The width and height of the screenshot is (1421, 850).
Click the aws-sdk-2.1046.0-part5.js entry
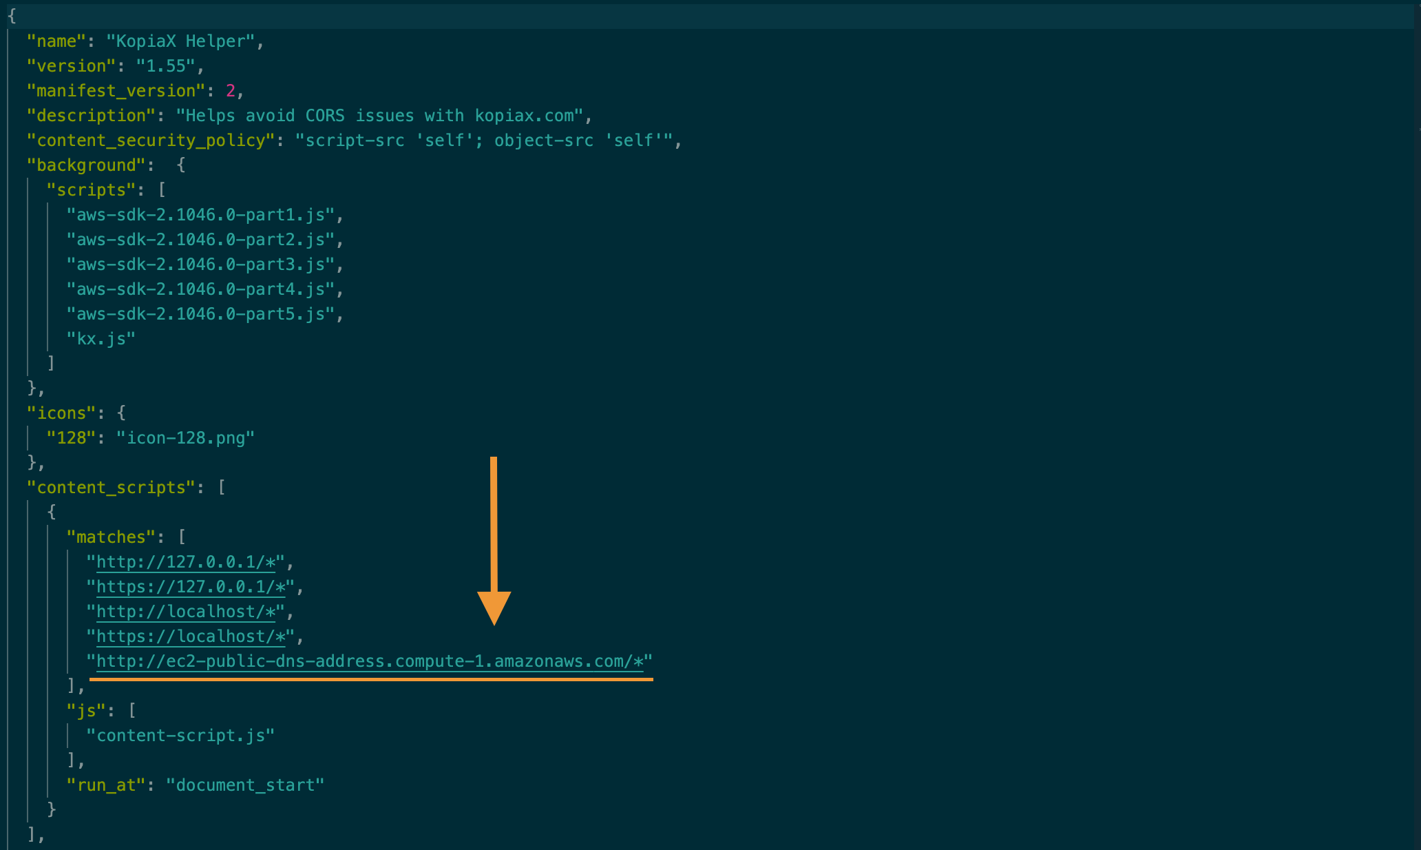coord(200,314)
